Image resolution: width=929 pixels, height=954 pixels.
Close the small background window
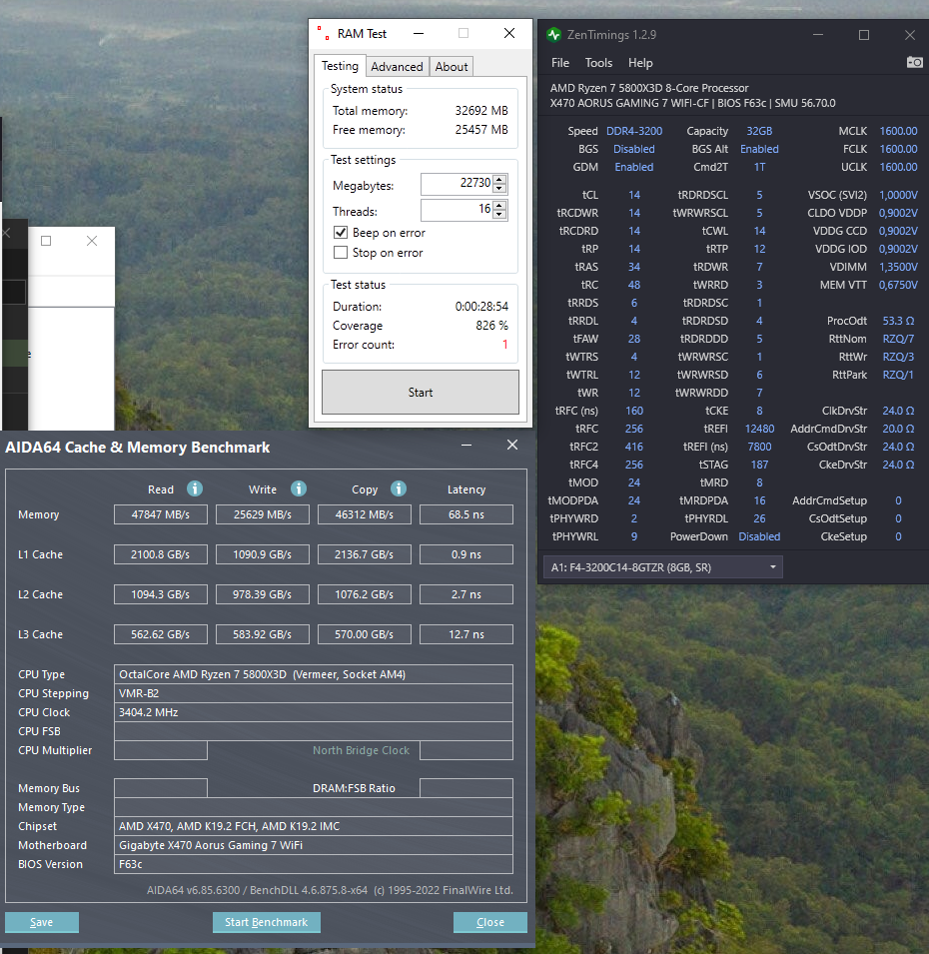(x=92, y=241)
